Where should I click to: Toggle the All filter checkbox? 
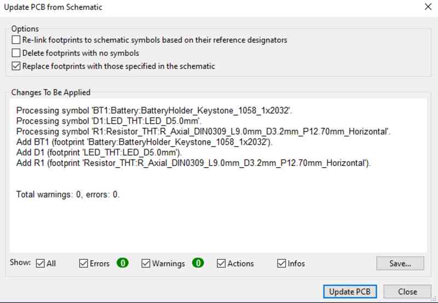pyautogui.click(x=41, y=264)
